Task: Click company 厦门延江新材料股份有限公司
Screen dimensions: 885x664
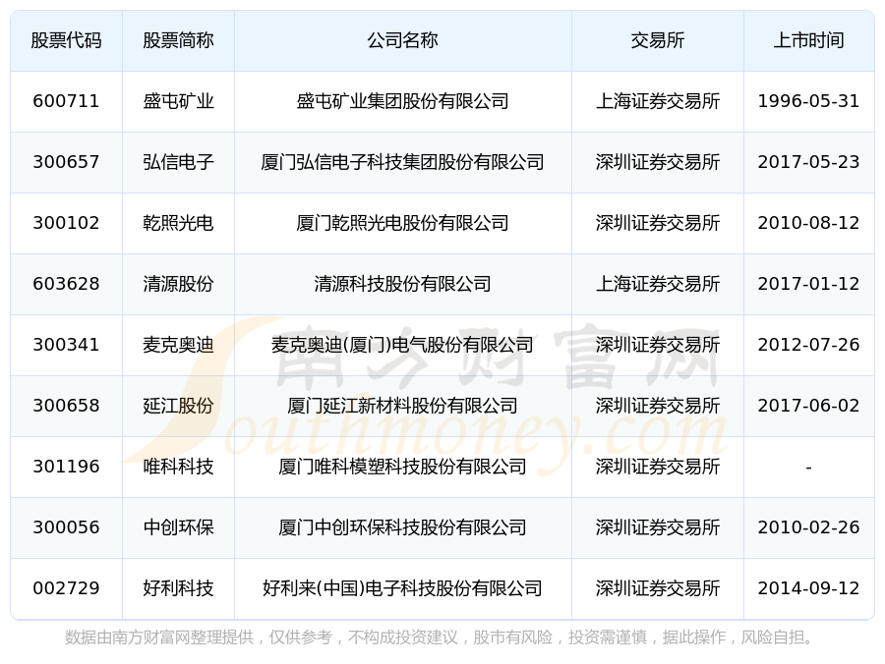Action: [403, 406]
